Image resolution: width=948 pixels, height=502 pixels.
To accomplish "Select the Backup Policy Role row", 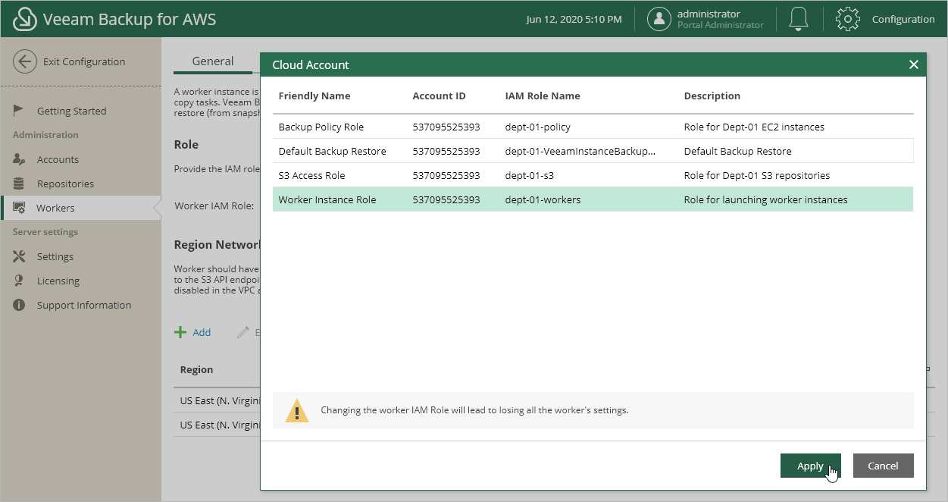I will coord(593,127).
